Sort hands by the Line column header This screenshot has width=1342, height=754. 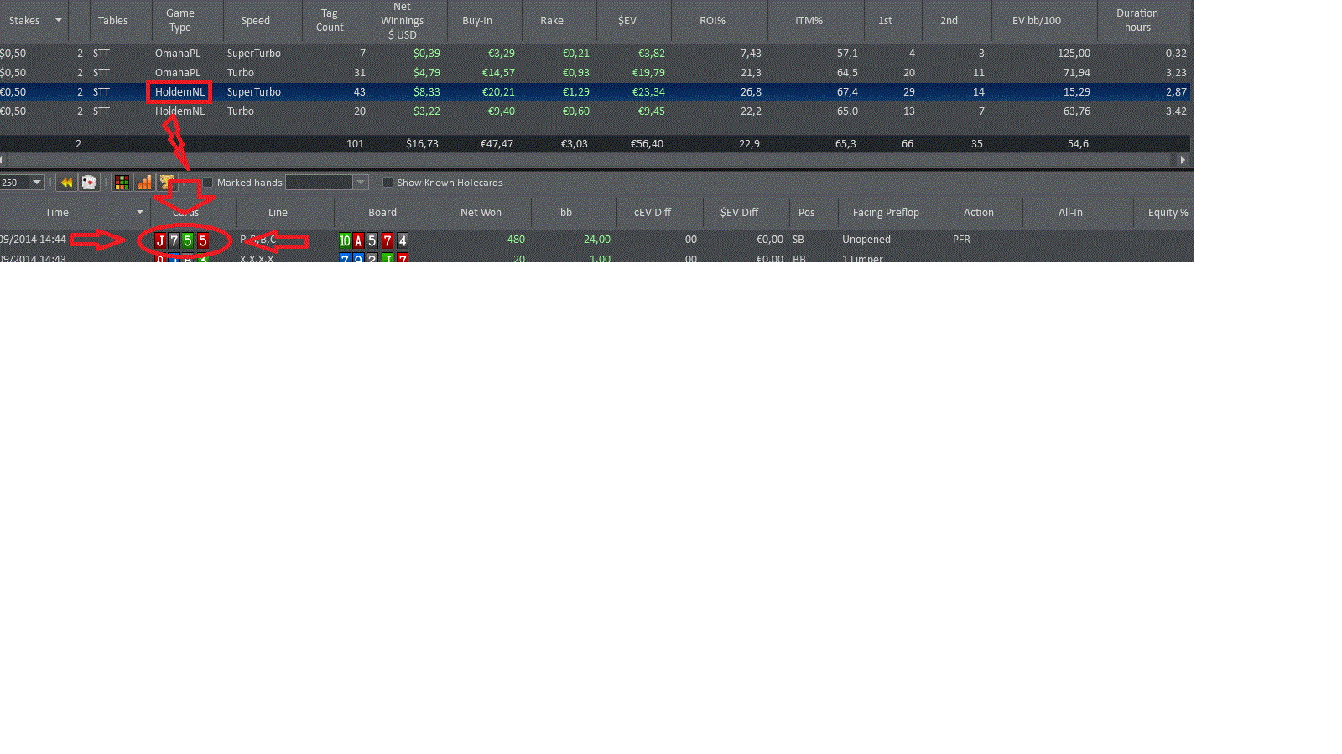278,212
